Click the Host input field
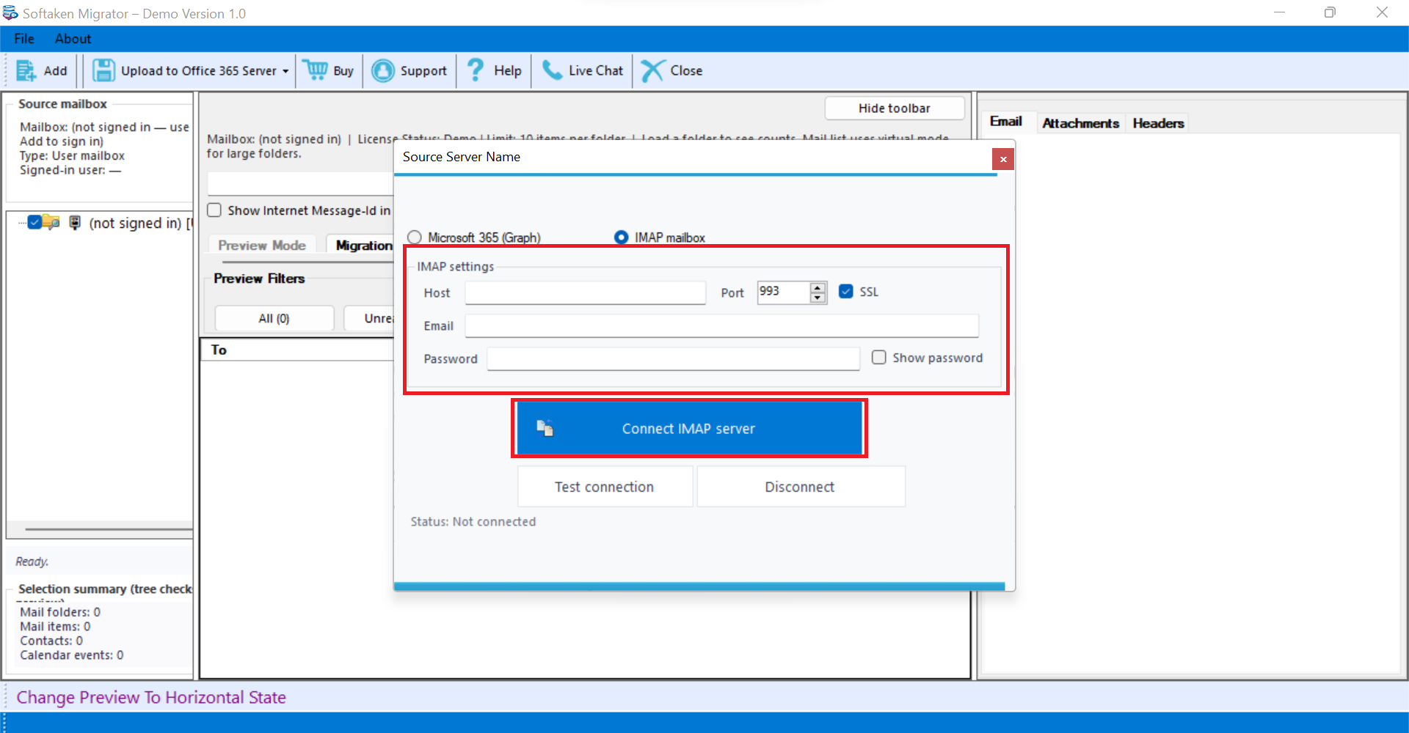Viewport: 1409px width, 733px height. pyautogui.click(x=585, y=292)
